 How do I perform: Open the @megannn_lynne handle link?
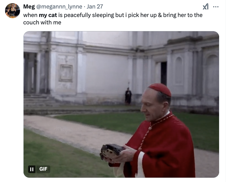pyautogui.click(x=59, y=7)
